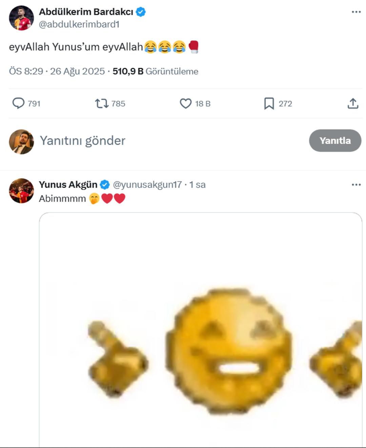Share the tweet via the share icon
Image resolution: width=366 pixels, height=448 pixels.
coord(353,104)
